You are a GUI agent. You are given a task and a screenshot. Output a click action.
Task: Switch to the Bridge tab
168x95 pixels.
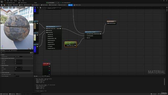[35, 3]
